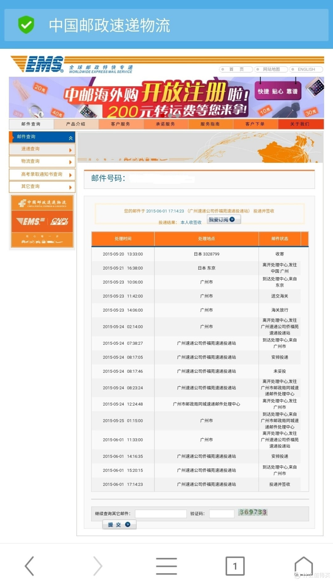Image resolution: width=333 pixels, height=582 pixels.
Task: Select the 送交海关 status cell
Action: [280, 296]
